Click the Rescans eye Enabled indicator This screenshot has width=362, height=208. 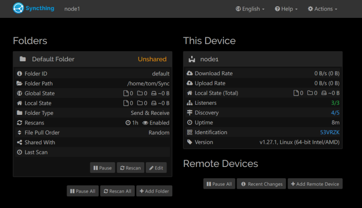156,123
